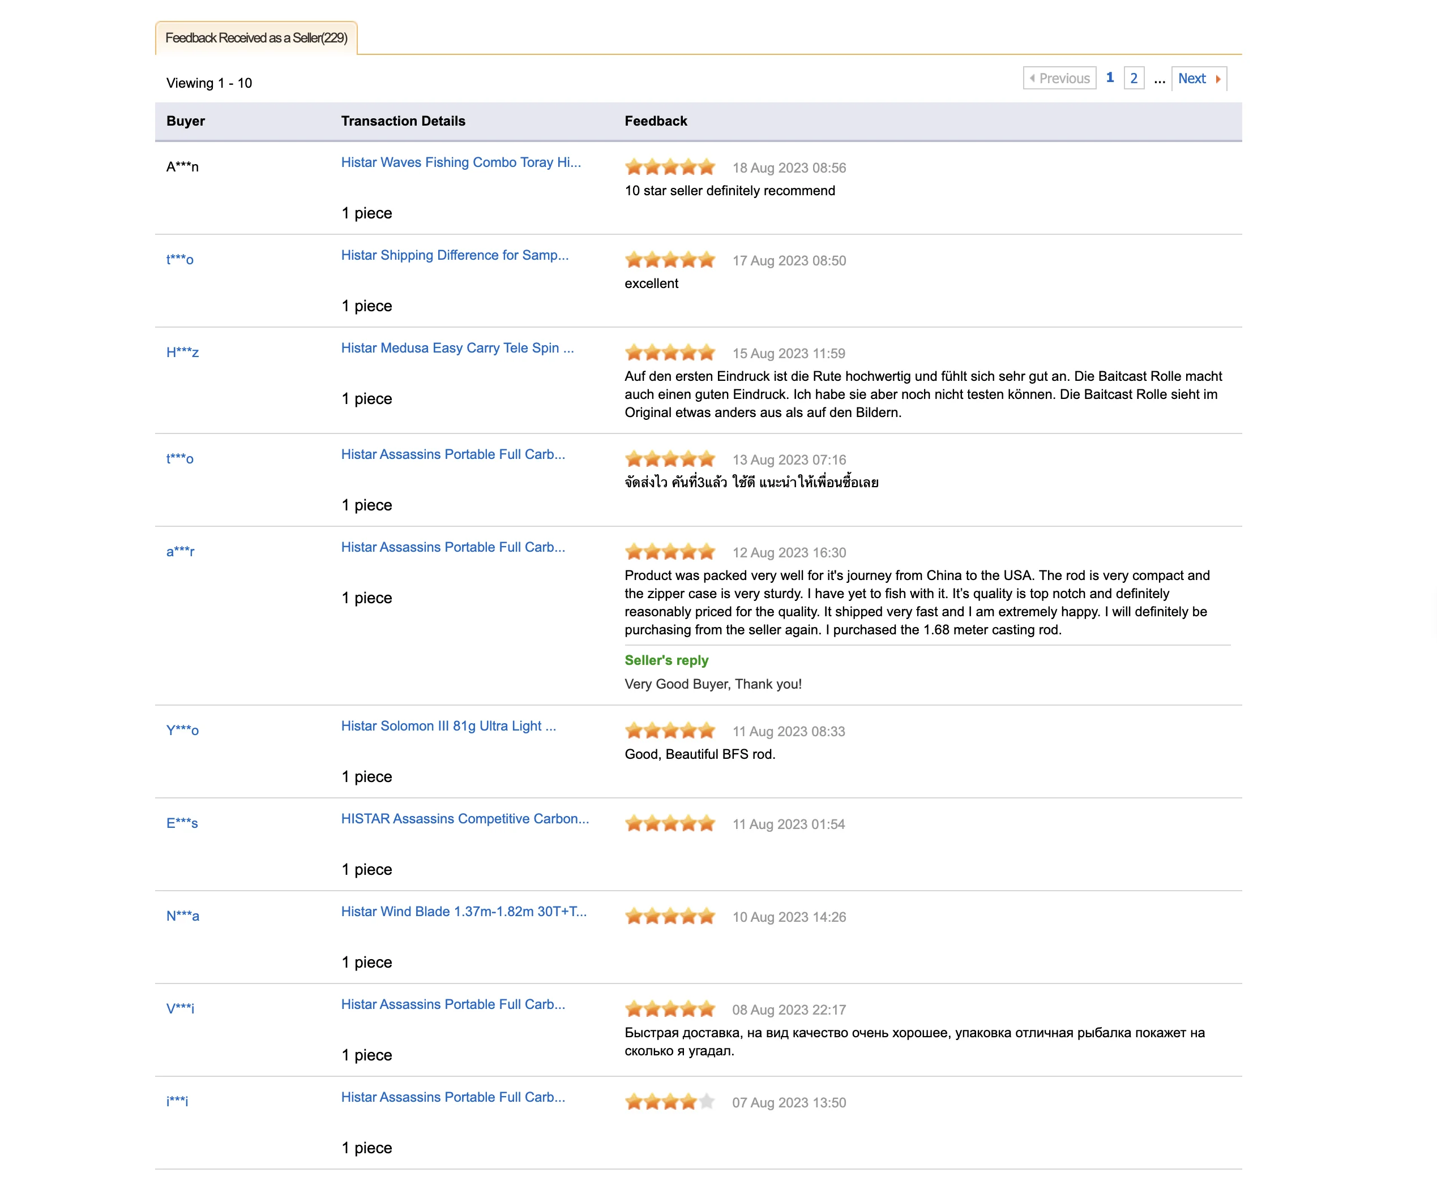1437x1177 pixels.
Task: Open page 2 of feedback
Action: click(1133, 79)
